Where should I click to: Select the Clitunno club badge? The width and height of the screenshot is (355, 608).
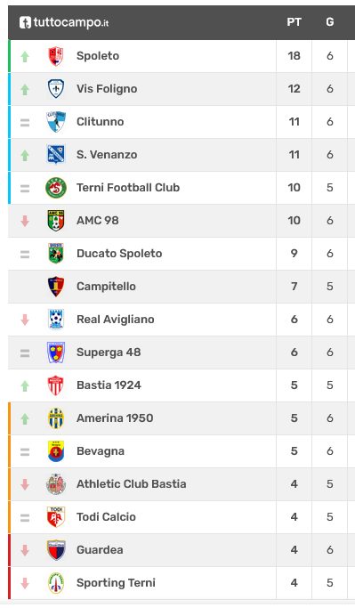pyautogui.click(x=56, y=122)
